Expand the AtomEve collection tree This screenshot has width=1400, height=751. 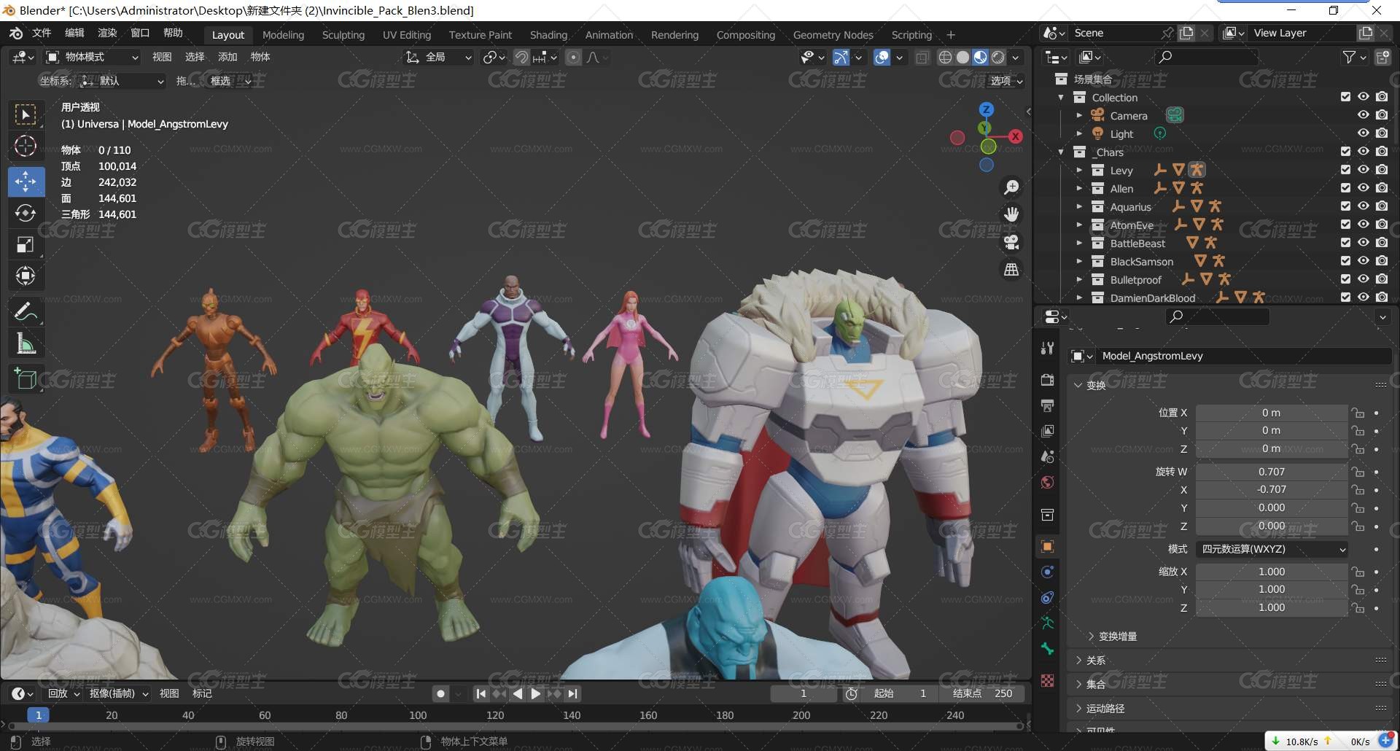tap(1079, 225)
